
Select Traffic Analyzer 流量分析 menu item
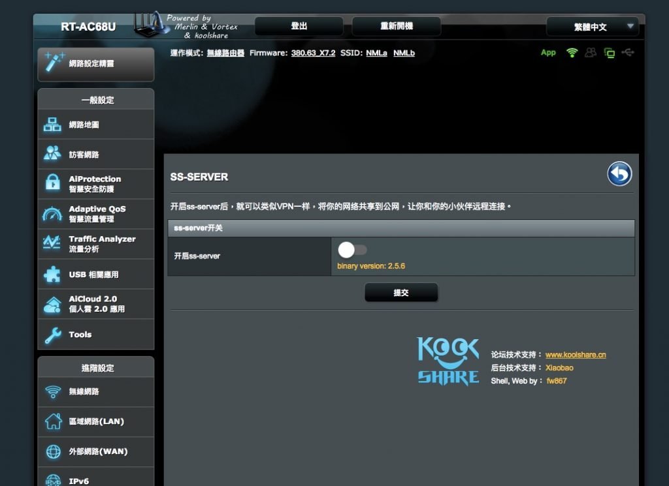pyautogui.click(x=96, y=243)
